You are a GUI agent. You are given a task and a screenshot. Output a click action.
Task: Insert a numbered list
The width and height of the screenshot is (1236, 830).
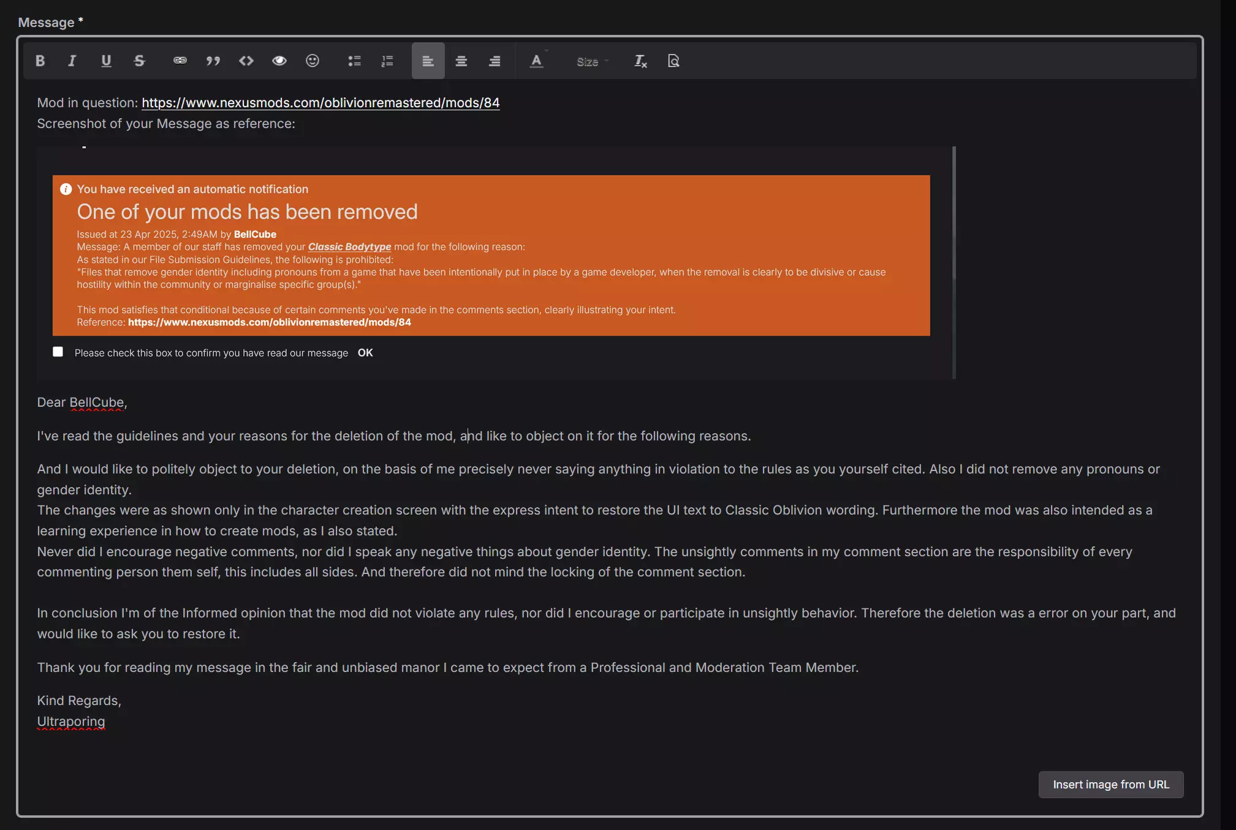coord(387,61)
